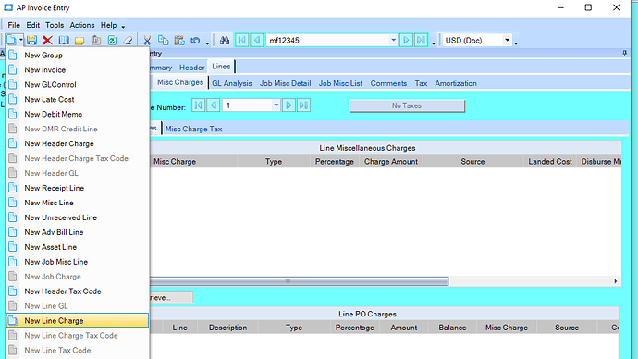Copy with the two pages icon
The height and width of the screenshot is (359, 638).
163,41
